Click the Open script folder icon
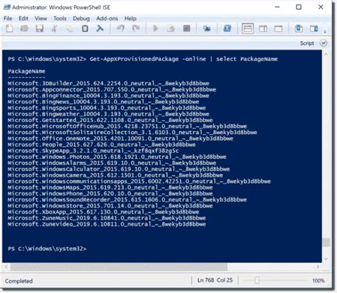337x293 pixels. [x=24, y=29]
